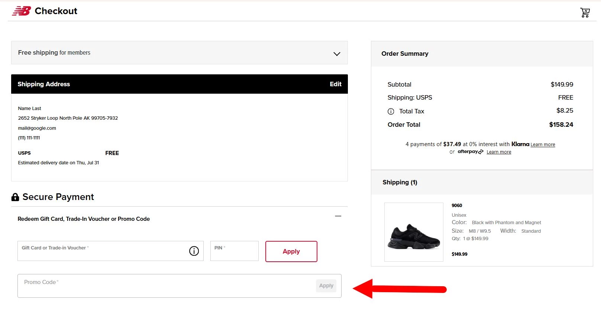Click the Secure Payment lock icon
This screenshot has height=313, width=601.
[x=15, y=197]
